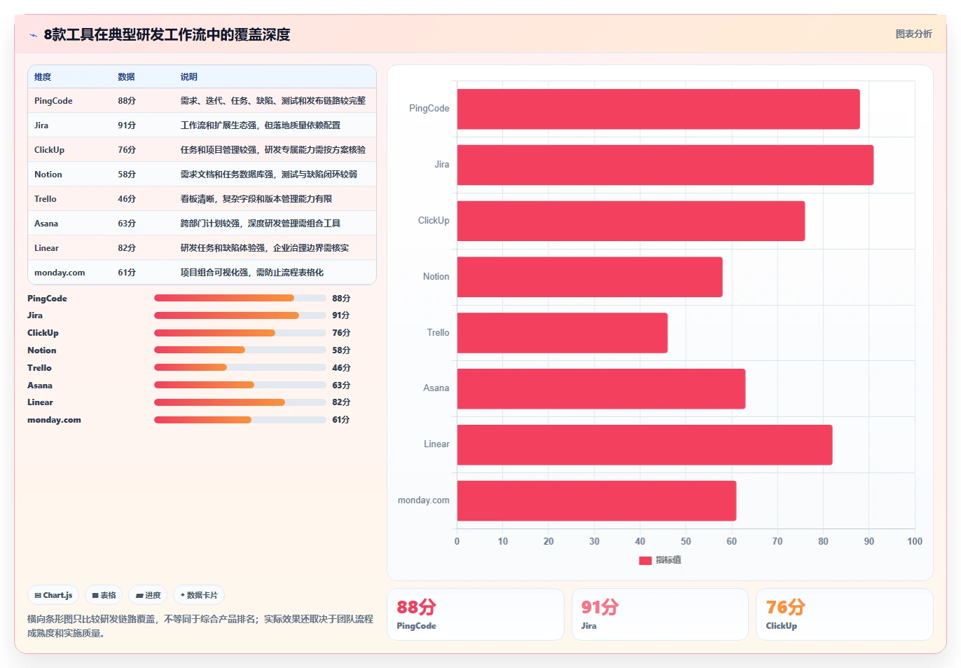This screenshot has height=668, width=961.
Task: Click the PingCode progress bar
Action: click(x=240, y=298)
